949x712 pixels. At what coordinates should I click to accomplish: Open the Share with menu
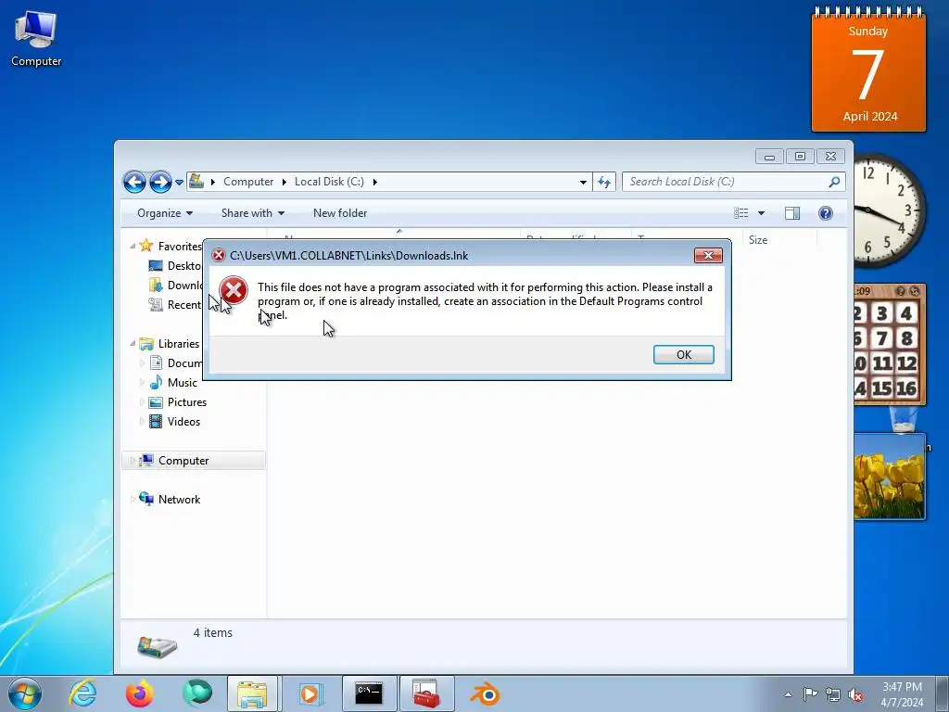252,213
